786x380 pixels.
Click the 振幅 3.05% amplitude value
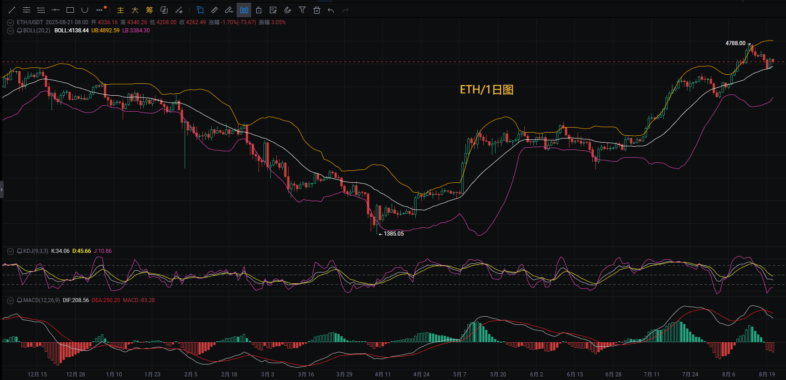point(272,22)
